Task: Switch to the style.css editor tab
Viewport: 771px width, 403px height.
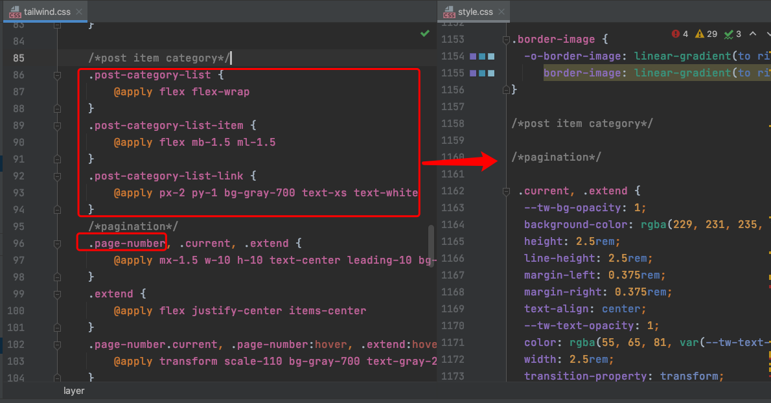Action: point(474,11)
